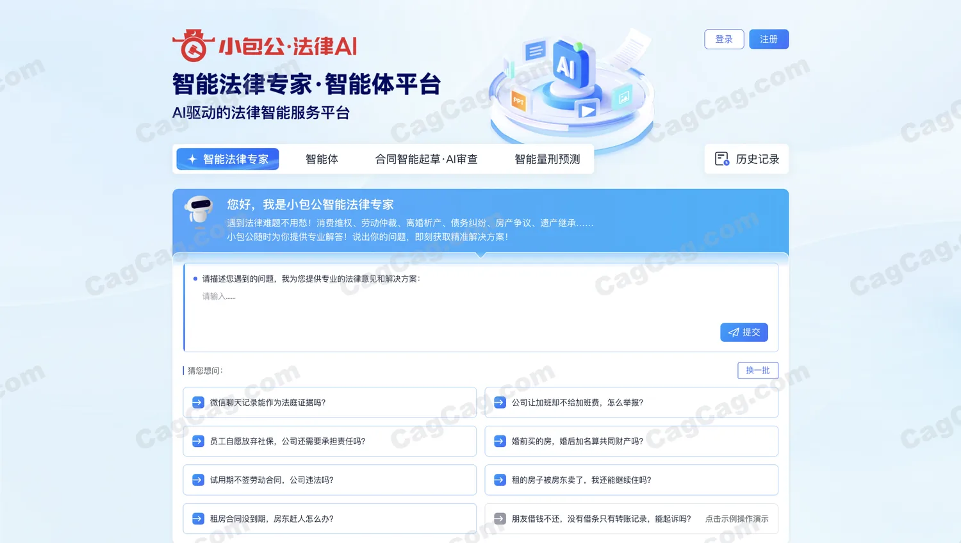Screen dimensions: 961x543
Task: Select question 婚前买的房,婚后加名算共同财产吗?
Action: [631, 441]
